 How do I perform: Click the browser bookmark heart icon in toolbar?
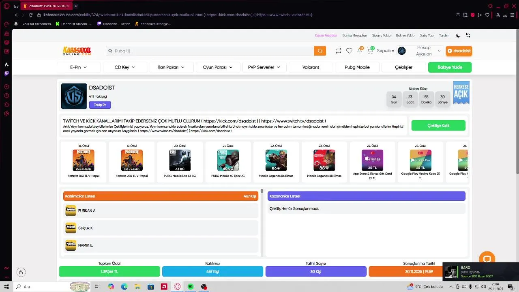(x=487, y=15)
